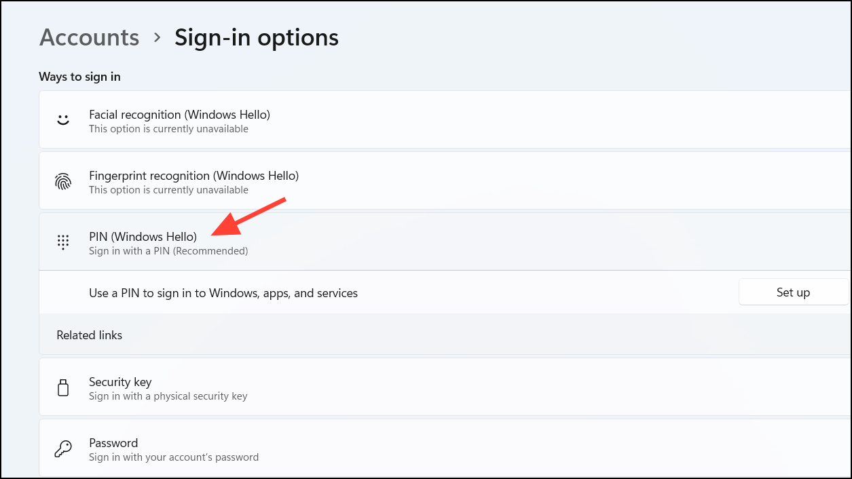Click the facial recognition smiley icon
Viewport: 852px width, 479px height.
point(63,119)
